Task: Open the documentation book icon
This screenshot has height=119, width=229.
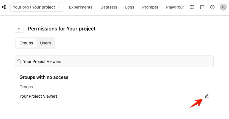Action: [x=192, y=7]
